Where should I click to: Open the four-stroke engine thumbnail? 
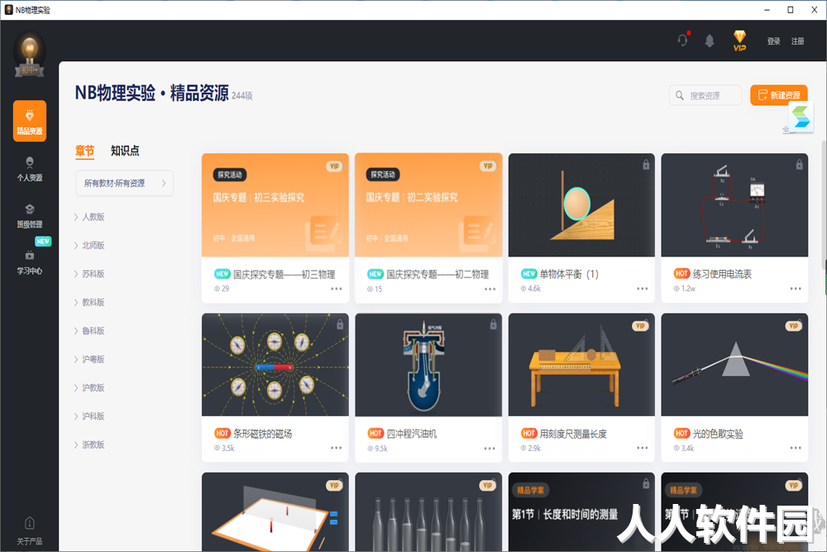point(428,365)
